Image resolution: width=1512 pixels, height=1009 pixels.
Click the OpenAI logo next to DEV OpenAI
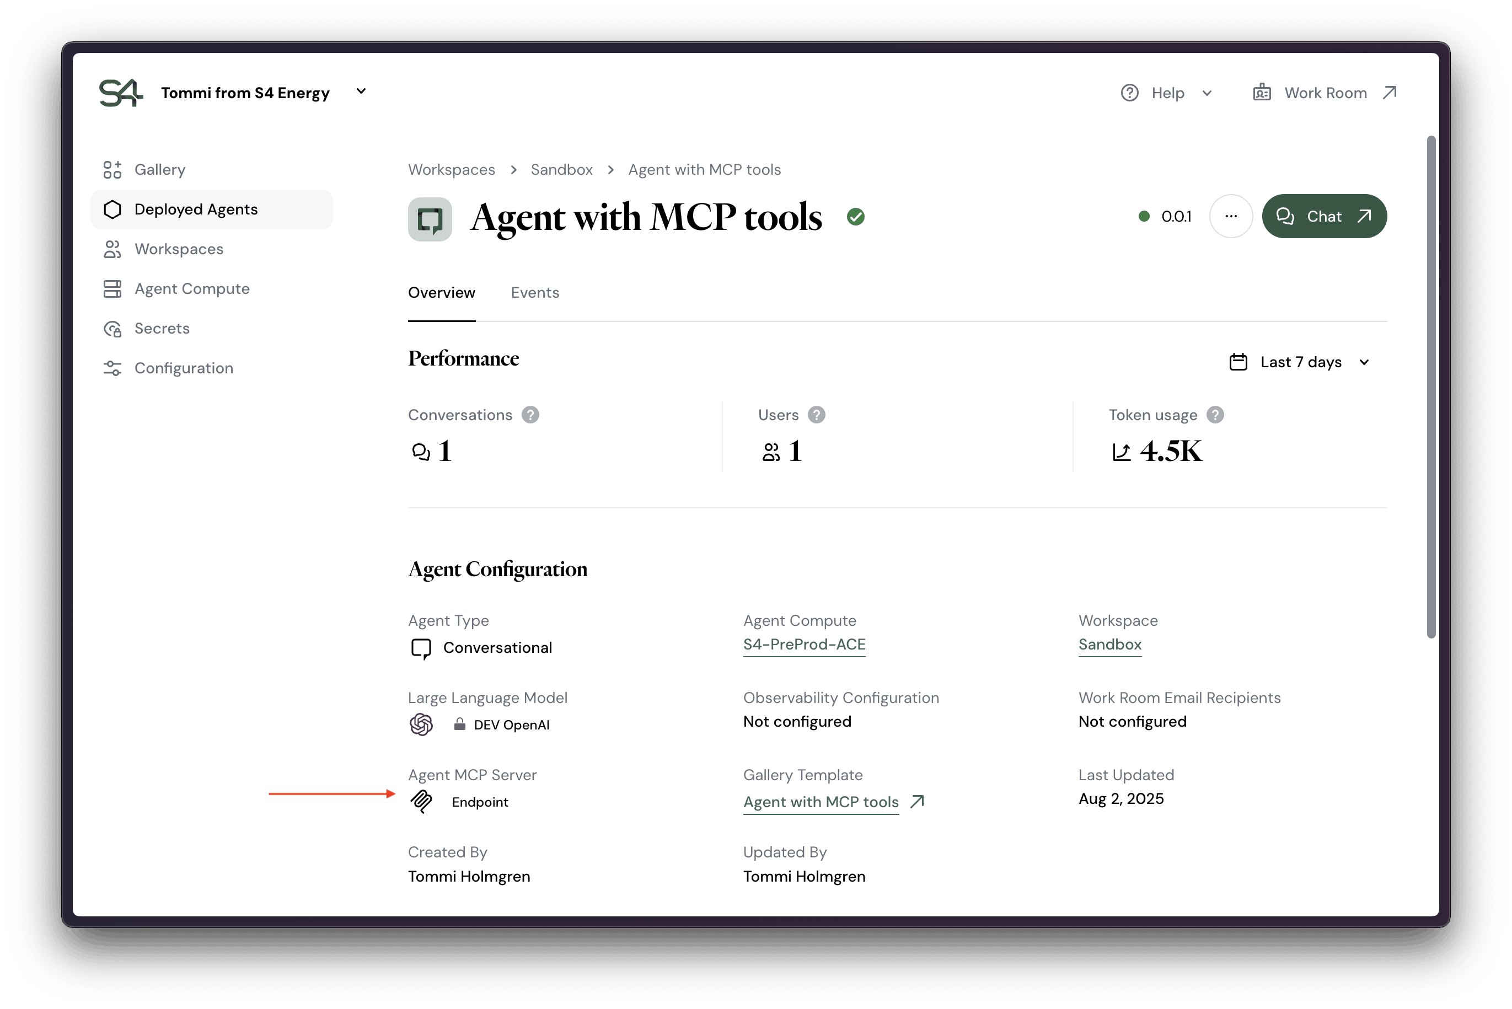pos(421,724)
